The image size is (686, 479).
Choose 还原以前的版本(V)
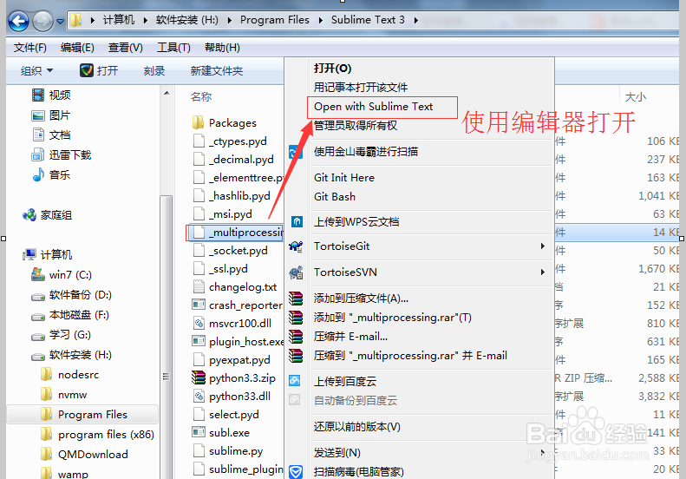[x=356, y=426]
